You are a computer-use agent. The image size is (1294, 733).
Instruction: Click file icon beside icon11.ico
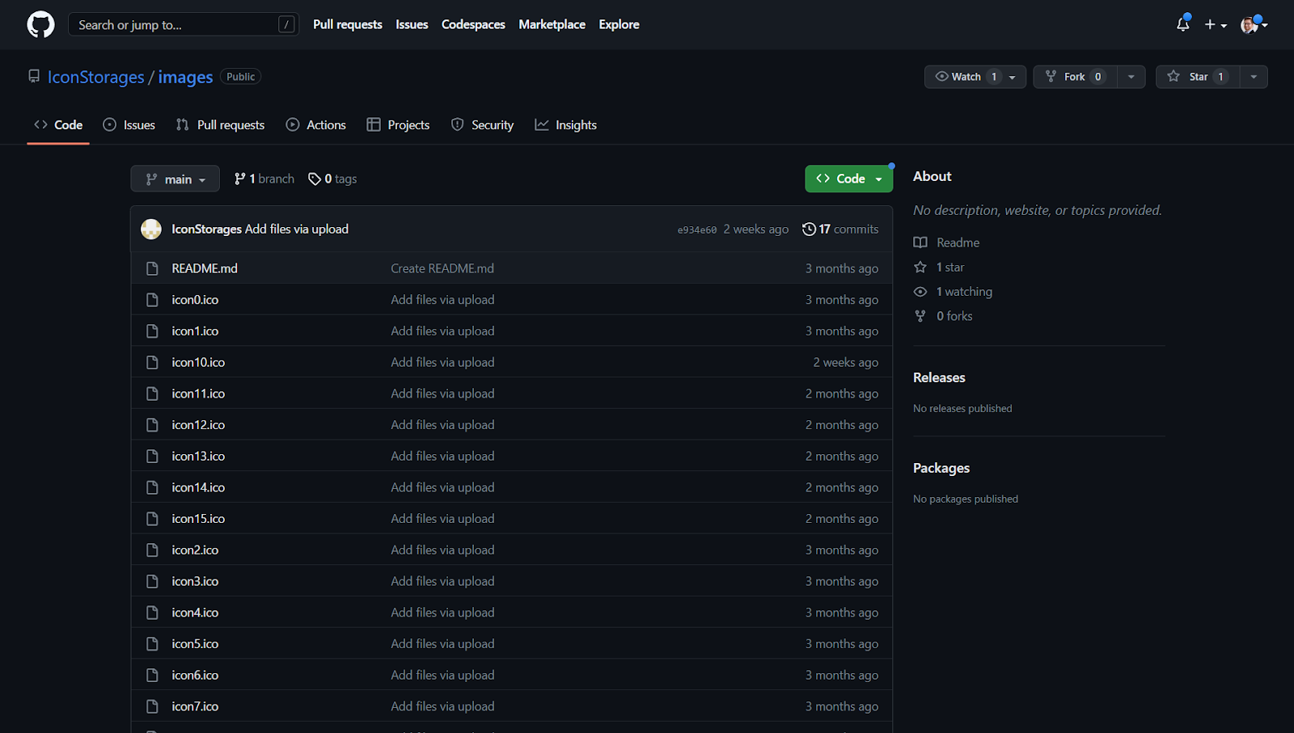(x=152, y=394)
